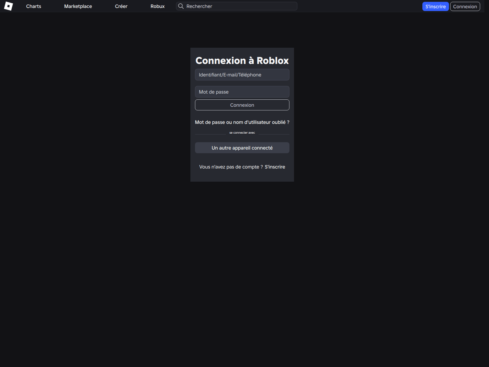Submit the form with the Connexion button
Image resolution: width=489 pixels, height=367 pixels.
242,105
